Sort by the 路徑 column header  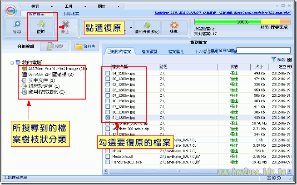coord(188,67)
